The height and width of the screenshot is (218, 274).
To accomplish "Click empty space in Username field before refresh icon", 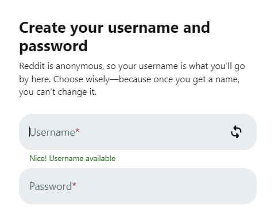I will [x=153, y=132].
